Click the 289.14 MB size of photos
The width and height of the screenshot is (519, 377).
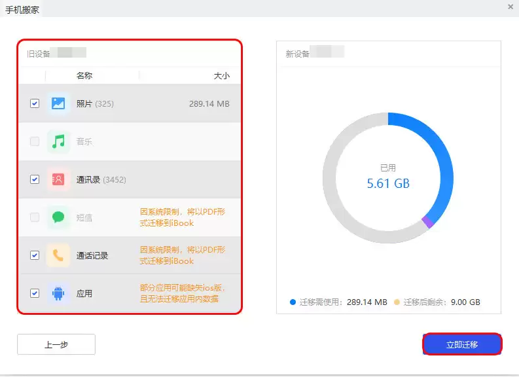(x=209, y=104)
